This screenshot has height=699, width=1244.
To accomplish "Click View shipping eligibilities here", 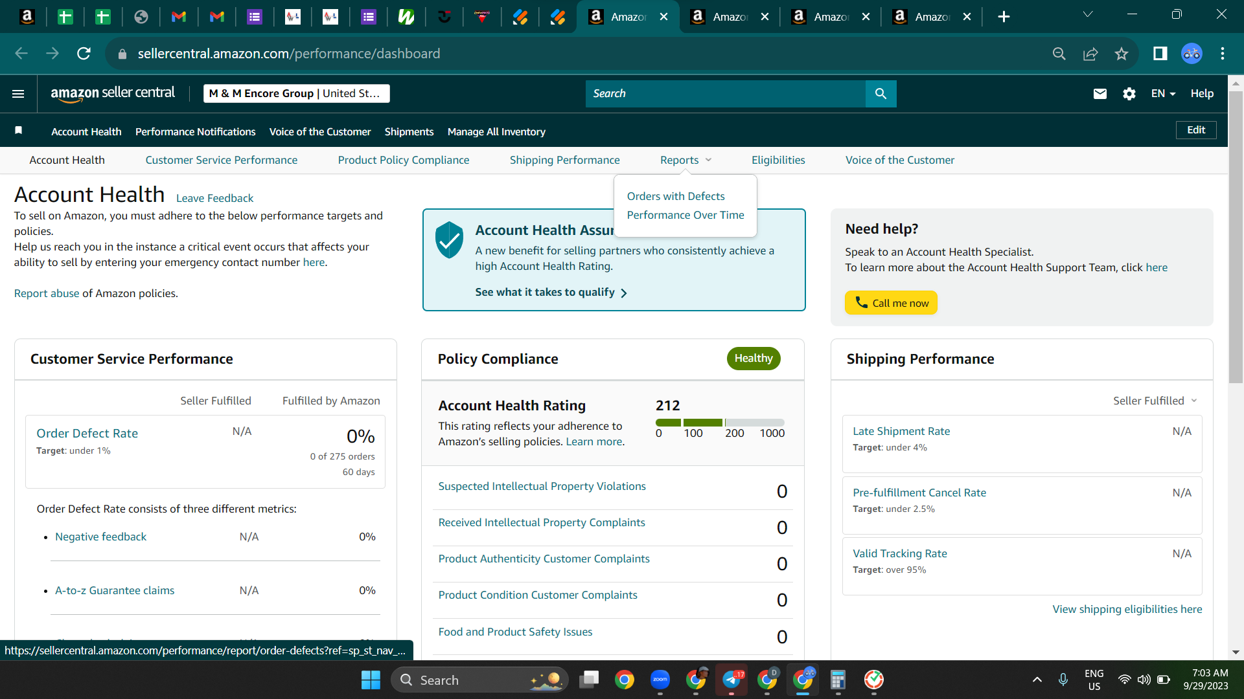I will (1127, 609).
